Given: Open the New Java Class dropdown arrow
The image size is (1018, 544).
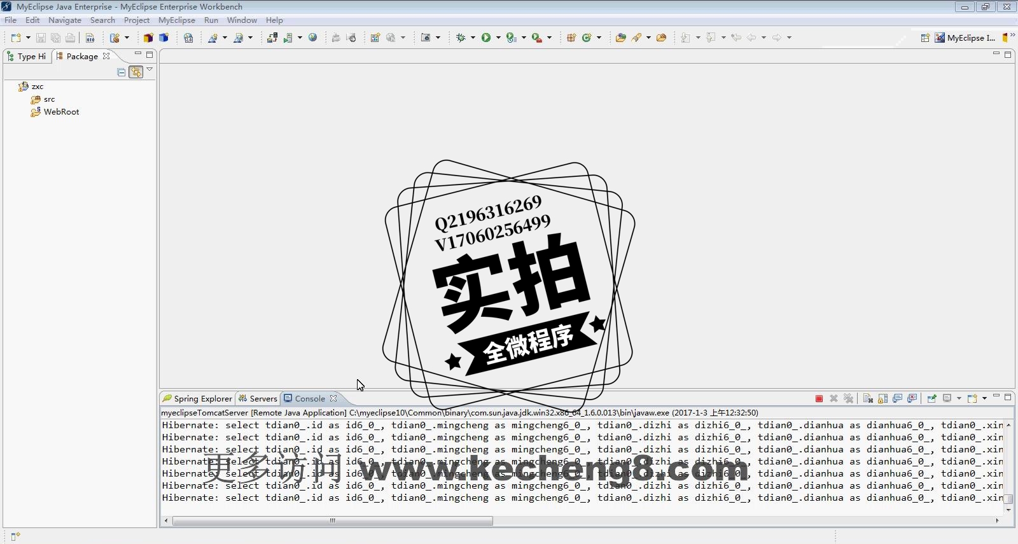Looking at the screenshot, I should pyautogui.click(x=599, y=38).
